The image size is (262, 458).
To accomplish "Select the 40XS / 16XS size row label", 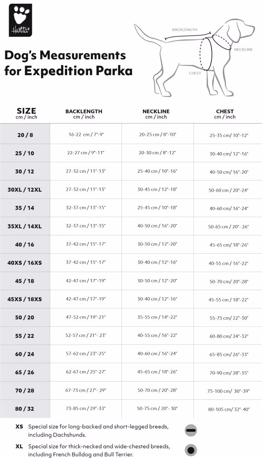I will [25, 263].
